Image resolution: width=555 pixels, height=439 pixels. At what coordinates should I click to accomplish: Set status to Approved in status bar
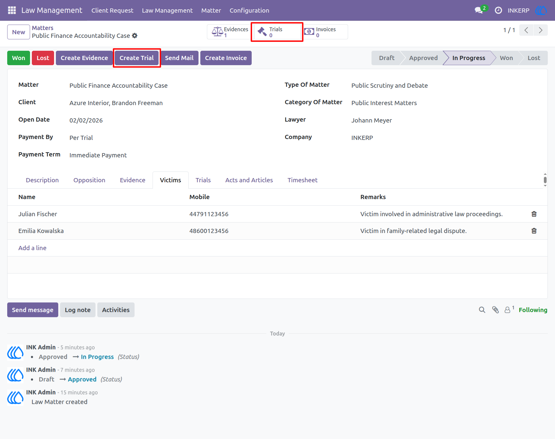423,58
